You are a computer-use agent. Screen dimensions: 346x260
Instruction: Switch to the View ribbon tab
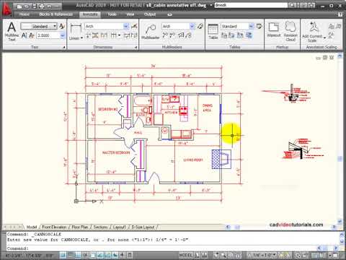pos(130,14)
